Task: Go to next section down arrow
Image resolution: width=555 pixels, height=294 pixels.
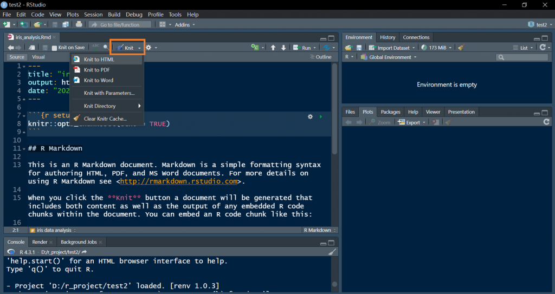Action: [x=283, y=48]
